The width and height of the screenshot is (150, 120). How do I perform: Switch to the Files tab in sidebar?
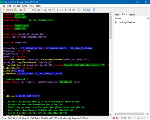pyautogui.click(x=117, y=15)
